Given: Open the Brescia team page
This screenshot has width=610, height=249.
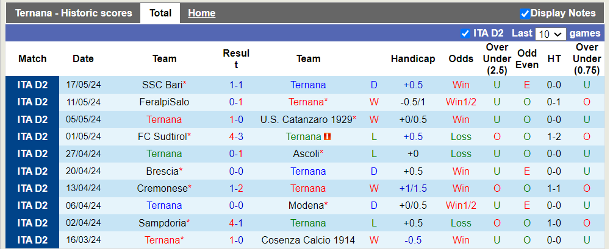Looking at the screenshot, I should click(162, 172).
